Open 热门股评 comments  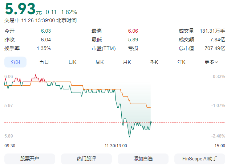coord(86,159)
